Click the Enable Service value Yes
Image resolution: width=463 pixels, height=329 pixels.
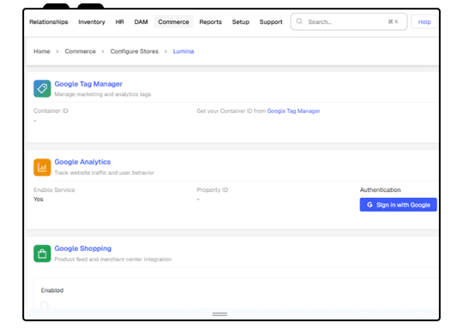tap(38, 199)
